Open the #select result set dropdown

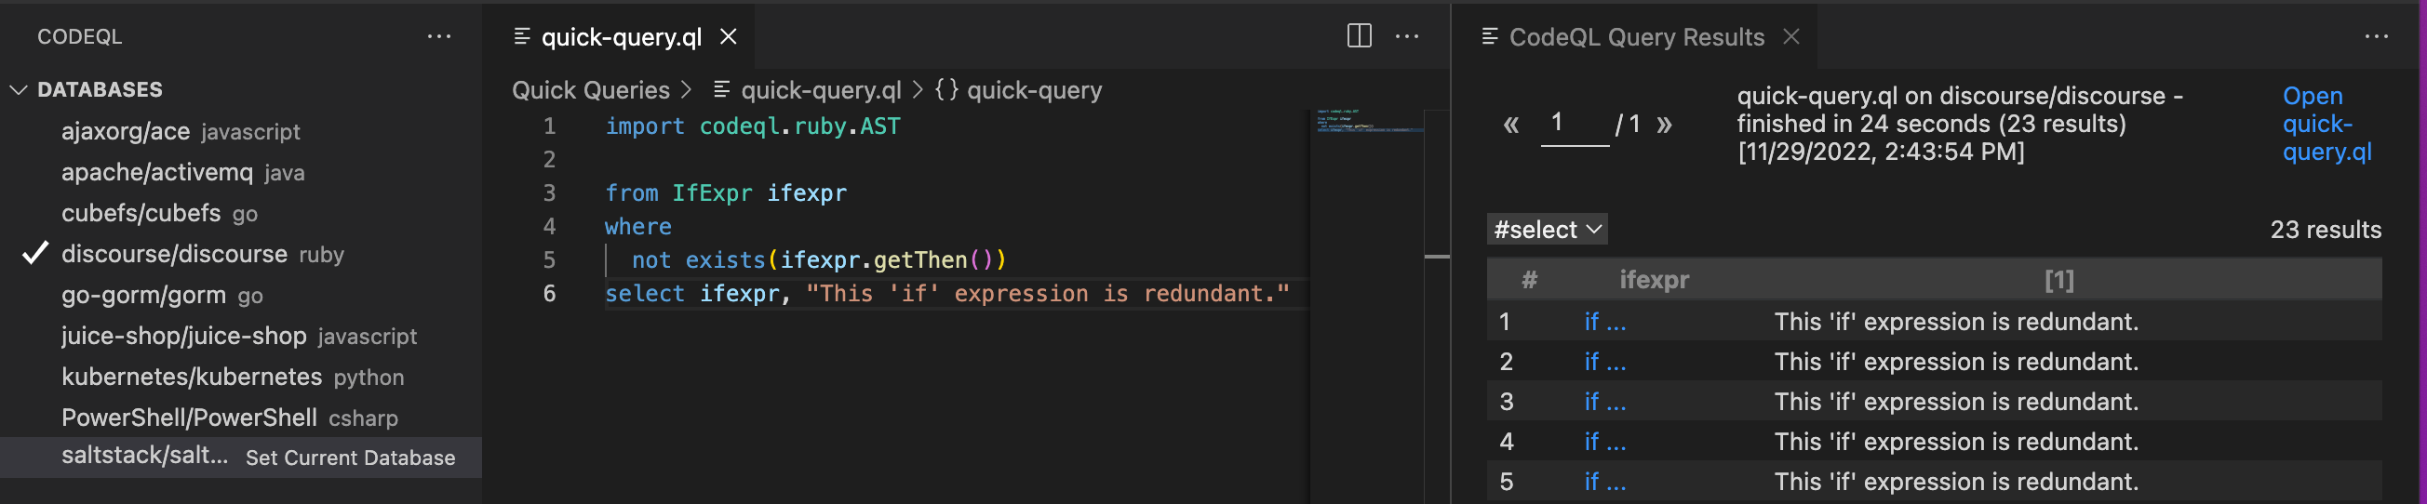[1547, 229]
